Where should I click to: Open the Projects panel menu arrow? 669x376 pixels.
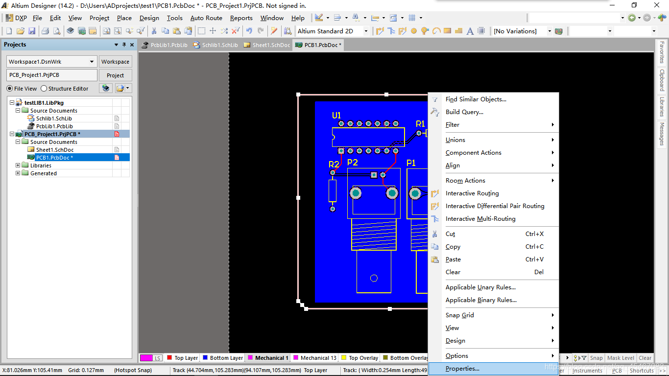point(116,45)
